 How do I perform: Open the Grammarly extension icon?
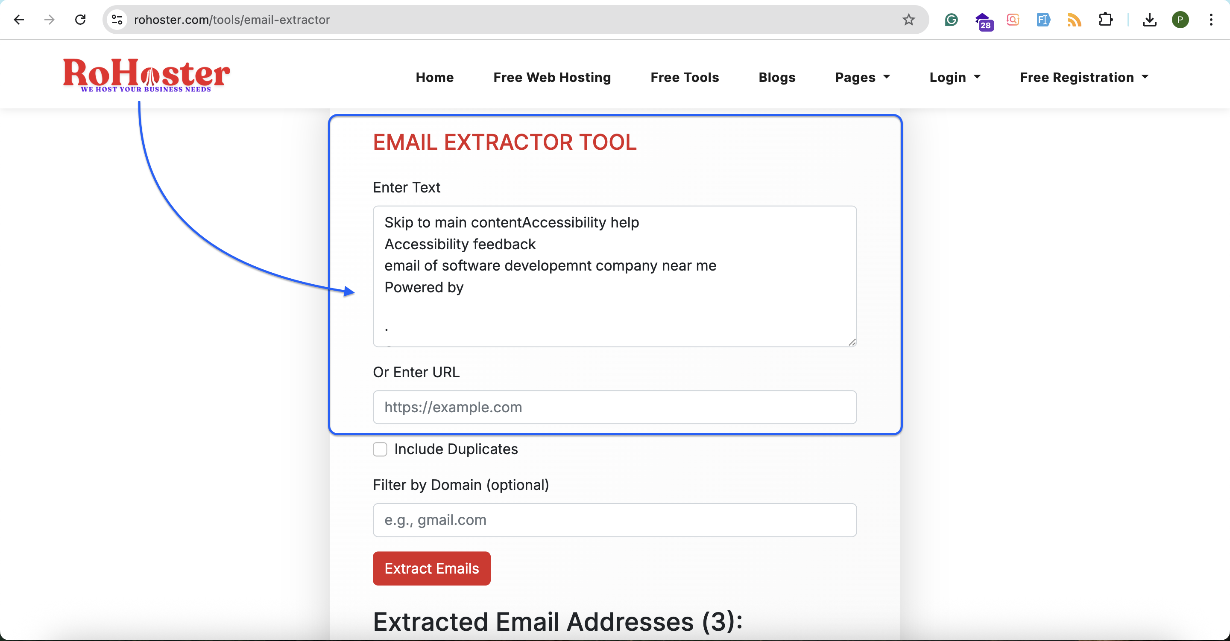pyautogui.click(x=951, y=20)
